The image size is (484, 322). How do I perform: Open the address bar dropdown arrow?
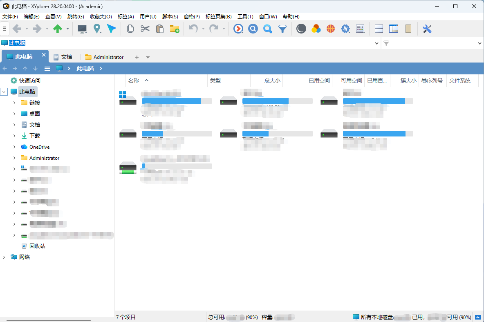coord(376,43)
